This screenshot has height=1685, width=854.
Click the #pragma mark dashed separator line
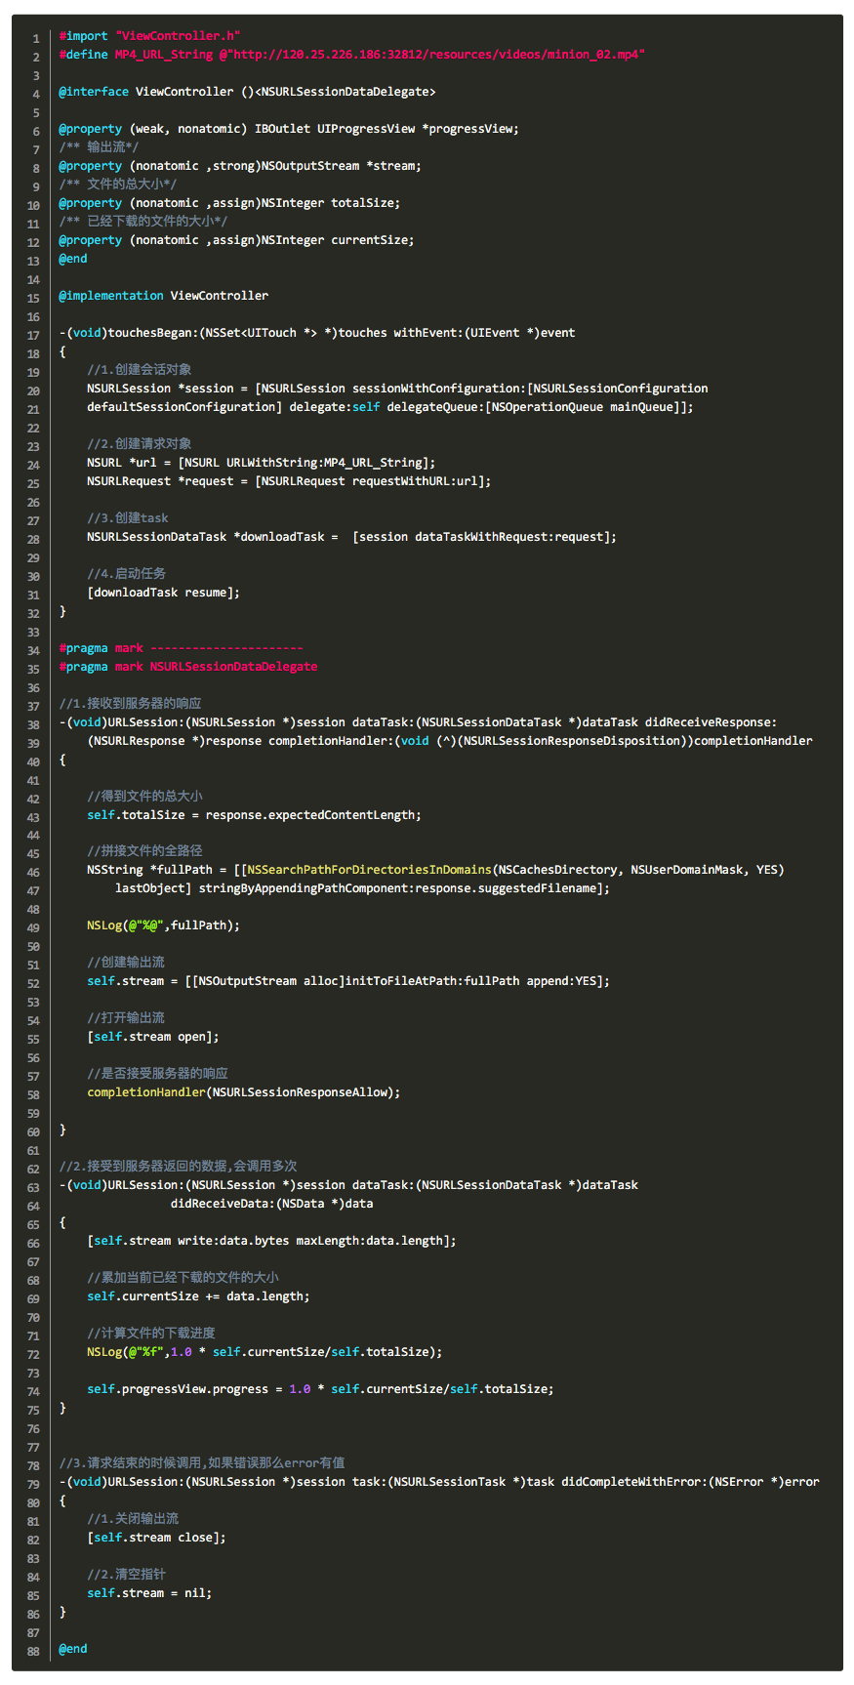coord(181,648)
